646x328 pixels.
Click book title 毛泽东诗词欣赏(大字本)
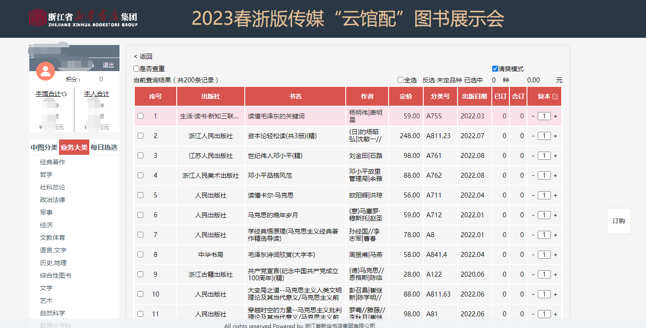coord(281,255)
